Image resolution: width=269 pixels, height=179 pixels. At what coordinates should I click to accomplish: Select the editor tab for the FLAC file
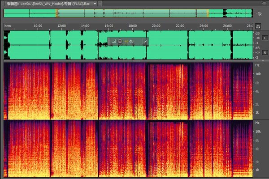[x=47, y=3]
